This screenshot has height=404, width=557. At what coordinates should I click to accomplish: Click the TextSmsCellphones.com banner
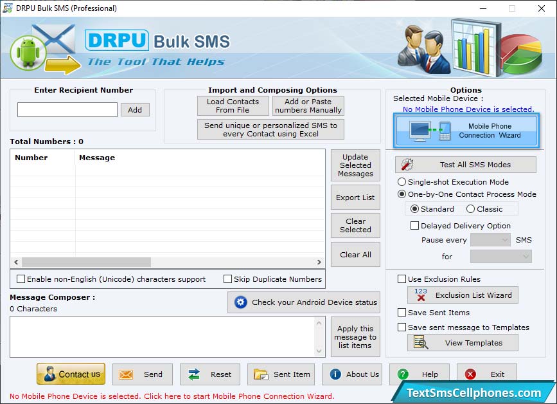coord(473,392)
